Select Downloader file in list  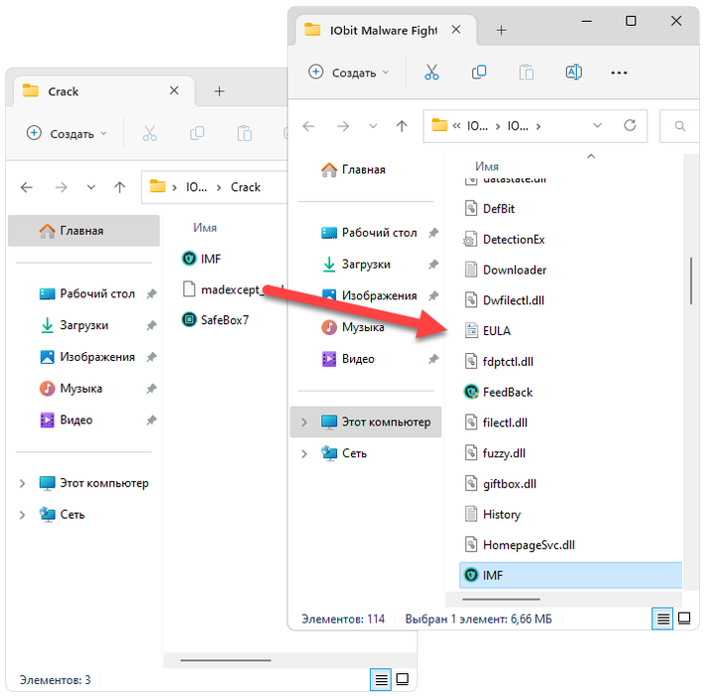(x=505, y=269)
